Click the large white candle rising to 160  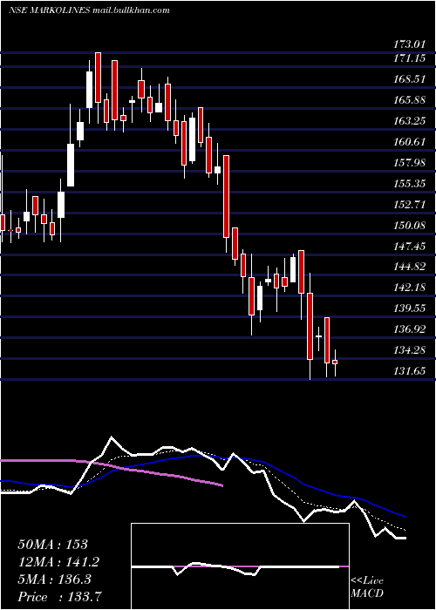point(71,165)
